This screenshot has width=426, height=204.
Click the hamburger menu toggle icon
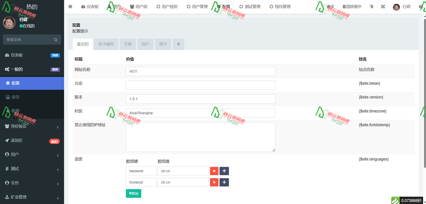(70, 7)
